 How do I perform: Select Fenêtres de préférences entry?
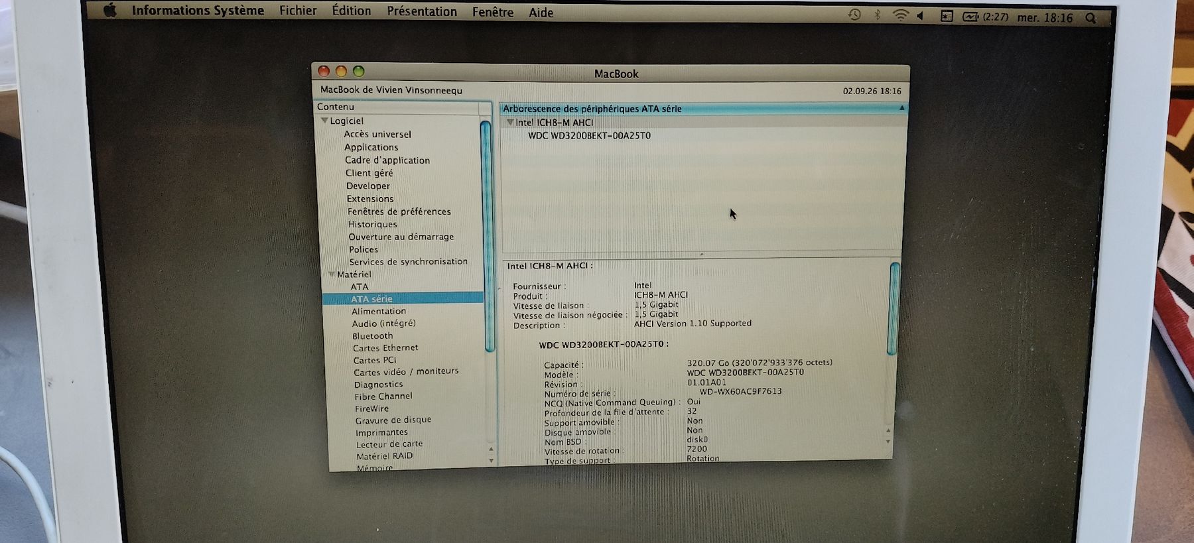[399, 211]
